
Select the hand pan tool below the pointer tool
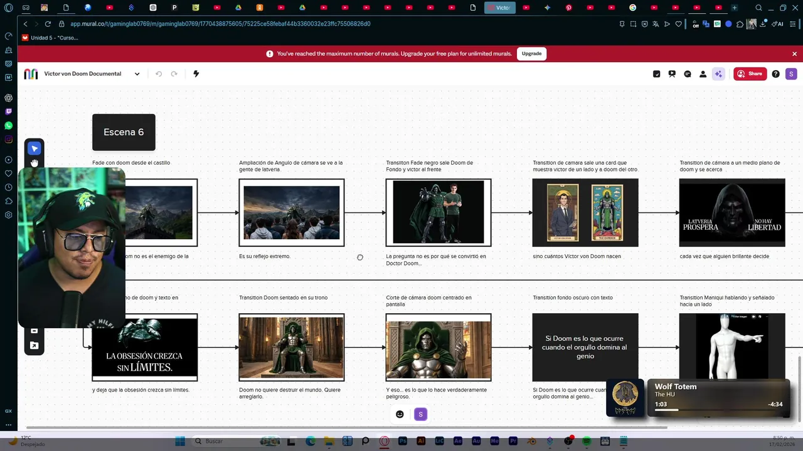(x=35, y=163)
